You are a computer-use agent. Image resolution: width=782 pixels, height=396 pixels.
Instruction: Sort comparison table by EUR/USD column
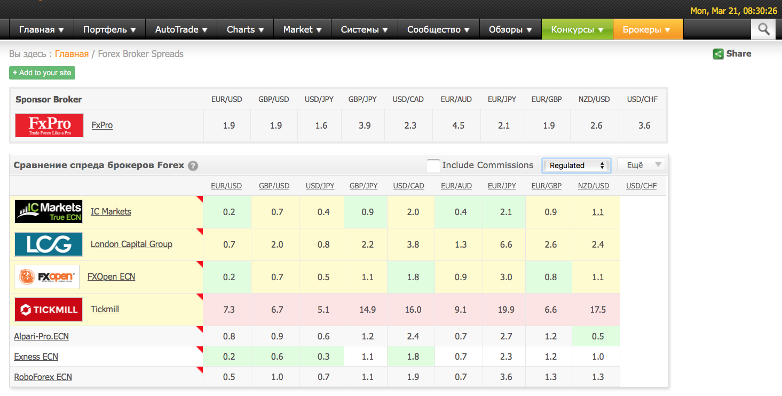[226, 186]
